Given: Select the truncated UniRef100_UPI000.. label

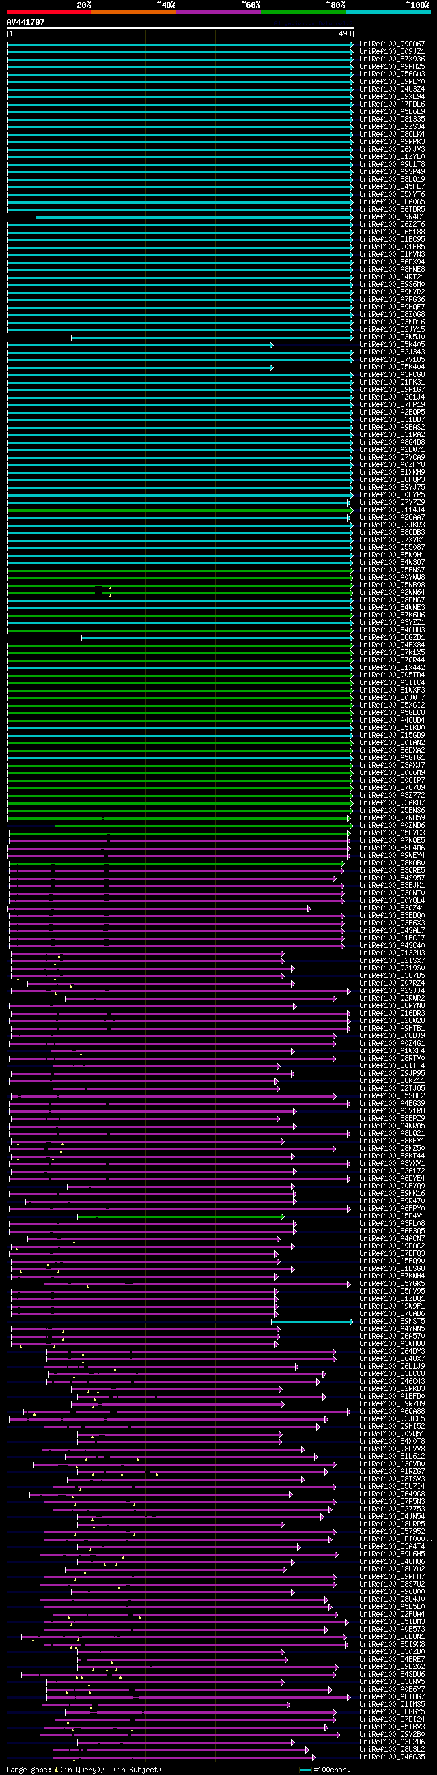Looking at the screenshot, I should 396,1540.
